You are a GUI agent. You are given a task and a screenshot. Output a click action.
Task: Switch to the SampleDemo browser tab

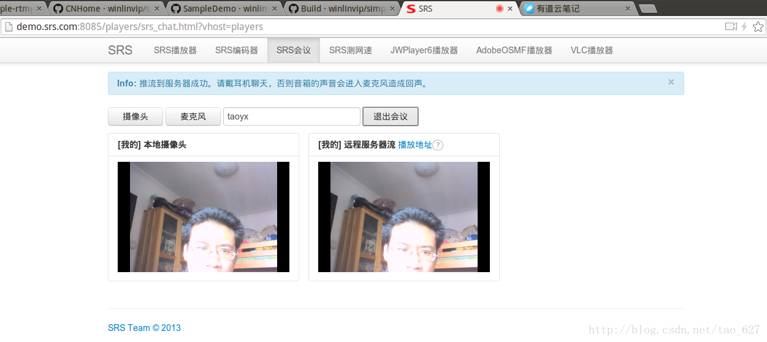(x=225, y=9)
